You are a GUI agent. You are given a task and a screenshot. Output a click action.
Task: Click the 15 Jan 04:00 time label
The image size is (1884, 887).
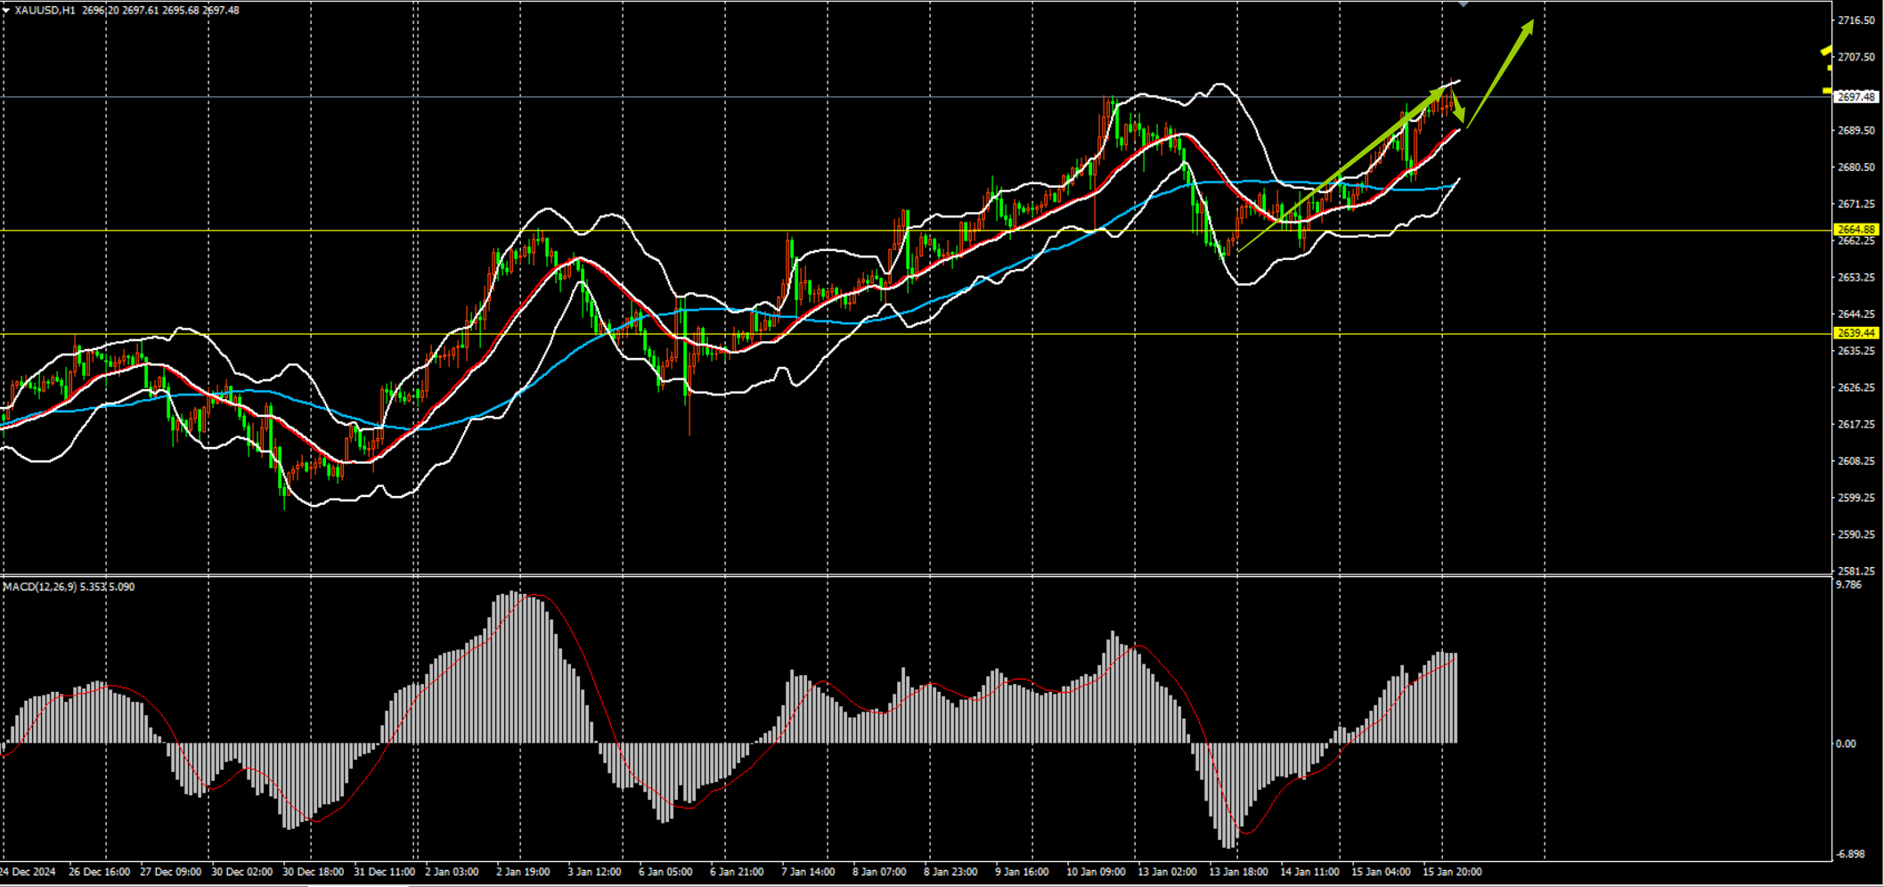pyautogui.click(x=1381, y=872)
